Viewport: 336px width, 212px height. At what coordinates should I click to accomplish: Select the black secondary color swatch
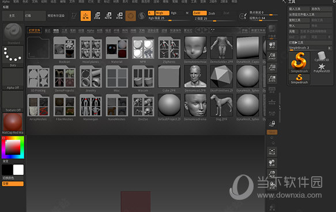pyautogui.click(x=7, y=170)
